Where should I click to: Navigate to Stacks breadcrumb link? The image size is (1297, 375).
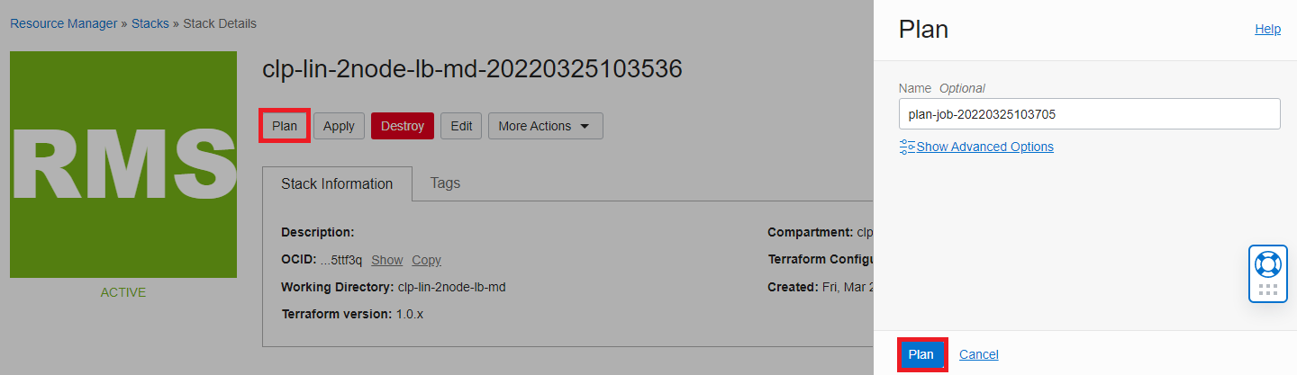pyautogui.click(x=150, y=23)
